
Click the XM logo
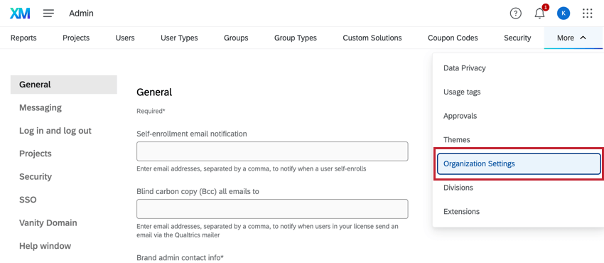coord(20,14)
